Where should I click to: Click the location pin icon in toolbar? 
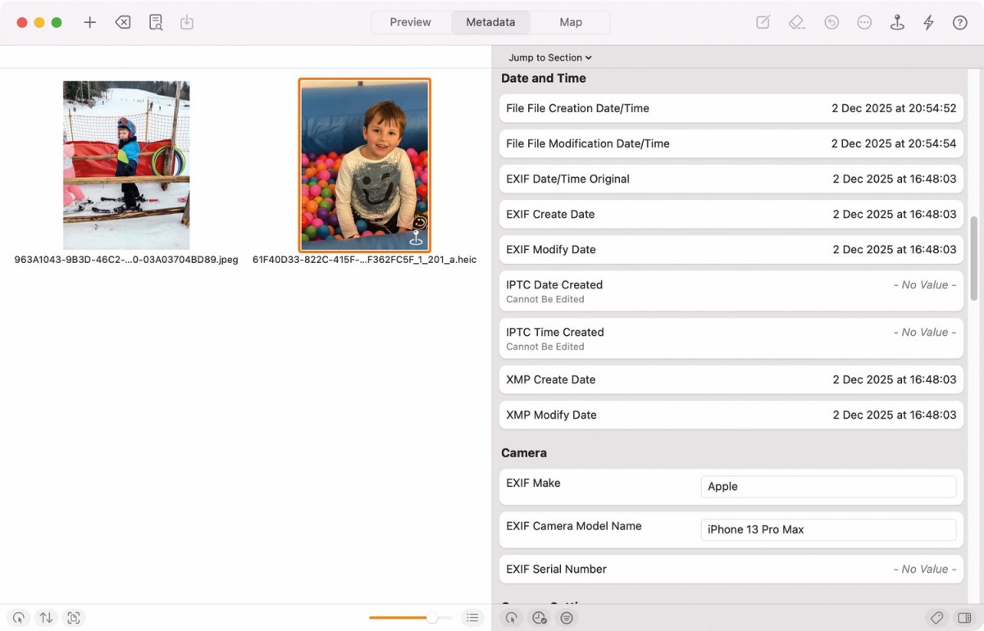pyautogui.click(x=897, y=22)
